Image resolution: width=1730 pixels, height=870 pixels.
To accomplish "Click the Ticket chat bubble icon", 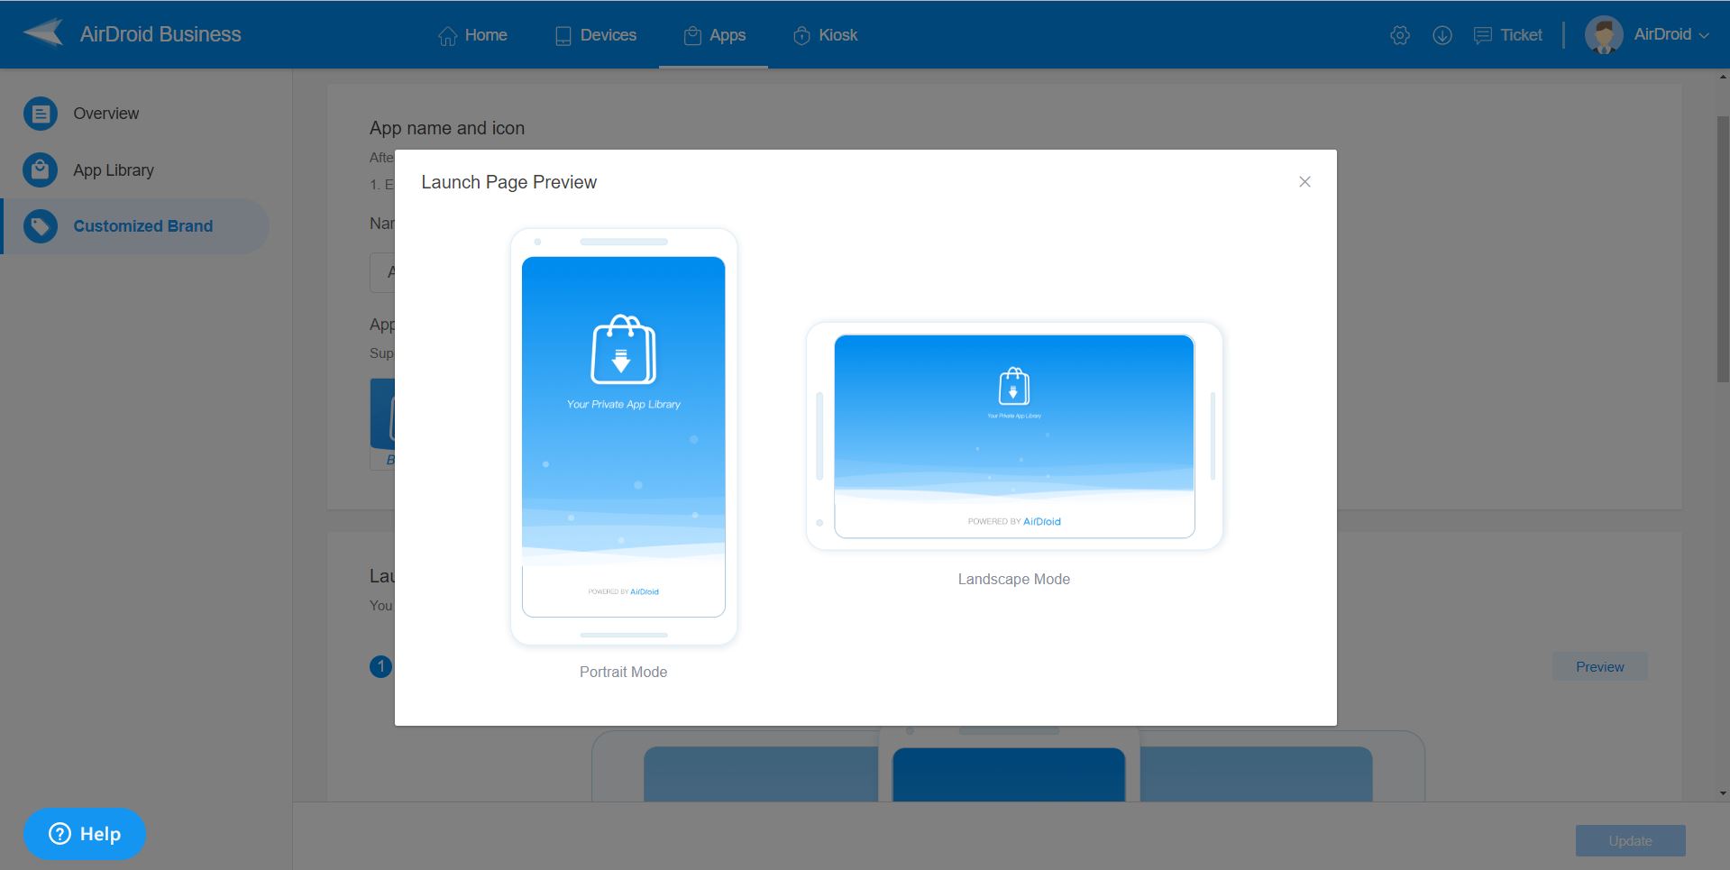I will click(x=1482, y=35).
